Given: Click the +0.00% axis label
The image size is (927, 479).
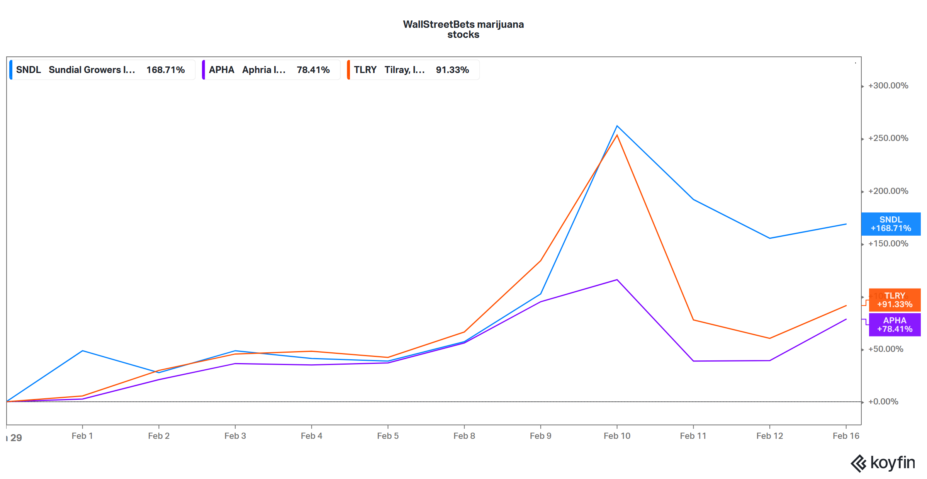Looking at the screenshot, I should point(883,402).
